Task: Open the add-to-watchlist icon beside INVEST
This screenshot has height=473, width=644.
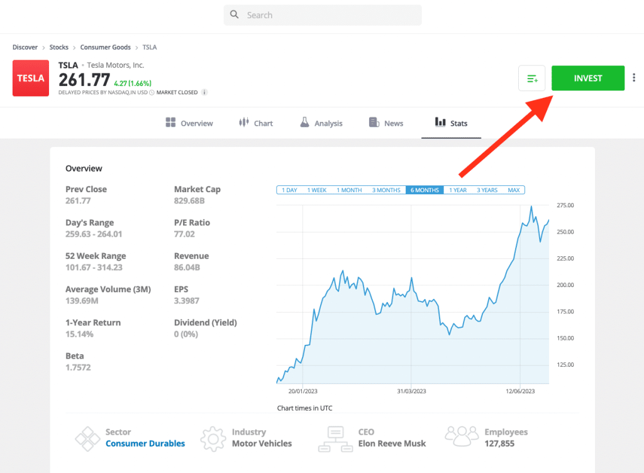Action: point(532,77)
